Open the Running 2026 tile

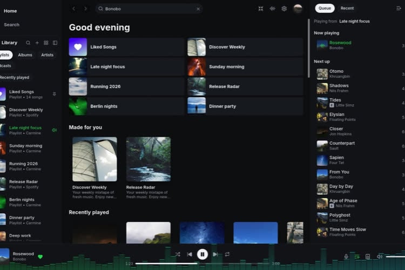tap(126, 86)
